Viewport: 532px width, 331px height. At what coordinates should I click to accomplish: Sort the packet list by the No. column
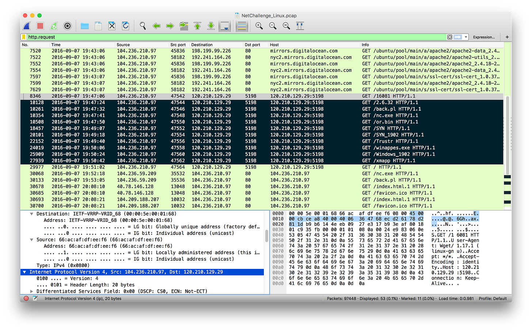[x=35, y=45]
